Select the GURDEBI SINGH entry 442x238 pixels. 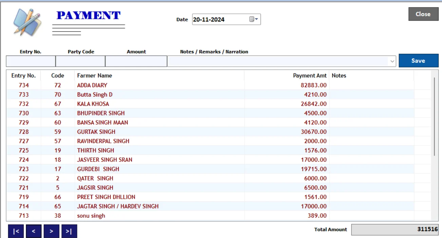pos(219,169)
